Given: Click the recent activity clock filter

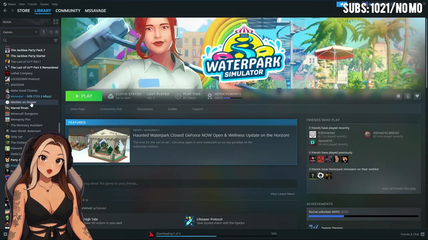Looking at the screenshot, I should click(51, 32).
